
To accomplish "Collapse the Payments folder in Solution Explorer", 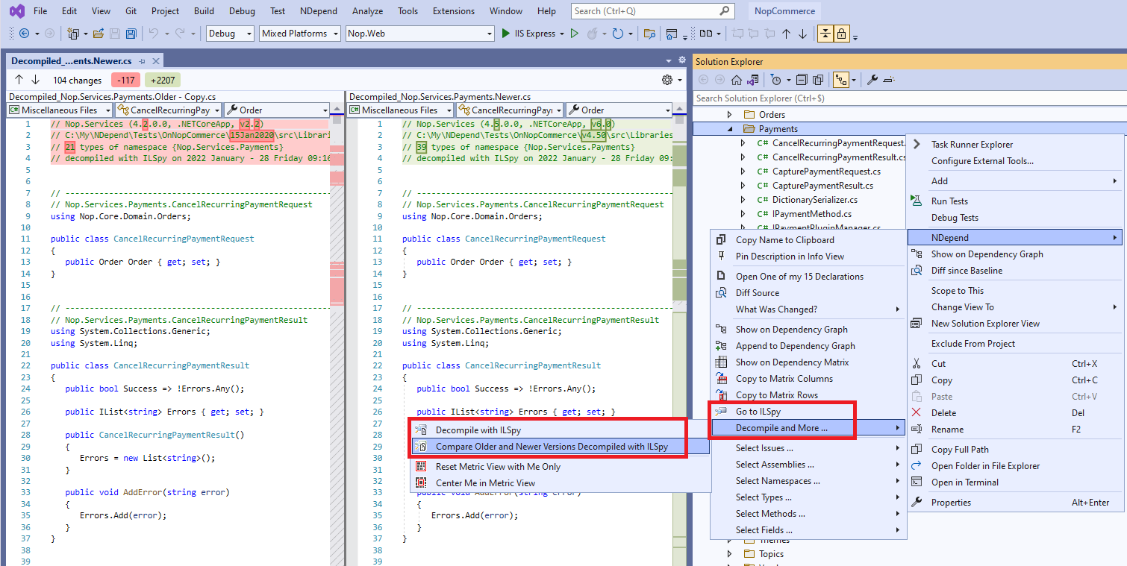I will click(x=730, y=129).
